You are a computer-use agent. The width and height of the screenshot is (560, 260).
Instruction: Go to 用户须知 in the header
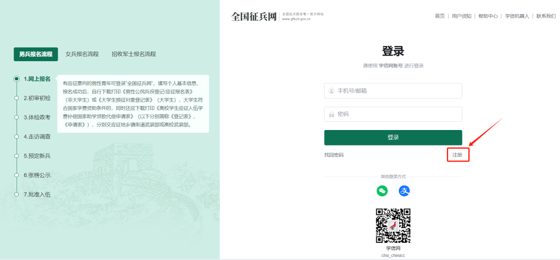461,16
